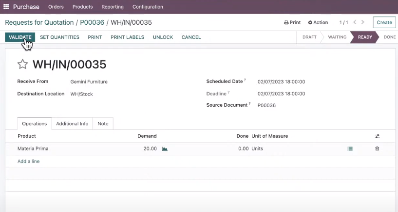Open optional columns settings icon in table header
This screenshot has width=398, height=212.
pyautogui.click(x=378, y=136)
